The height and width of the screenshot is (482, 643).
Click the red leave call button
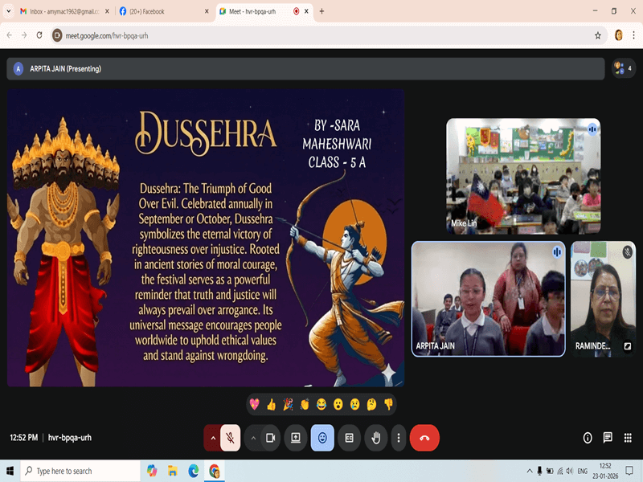pos(424,438)
